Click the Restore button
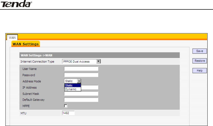213x126 pixels. click(x=200, y=61)
